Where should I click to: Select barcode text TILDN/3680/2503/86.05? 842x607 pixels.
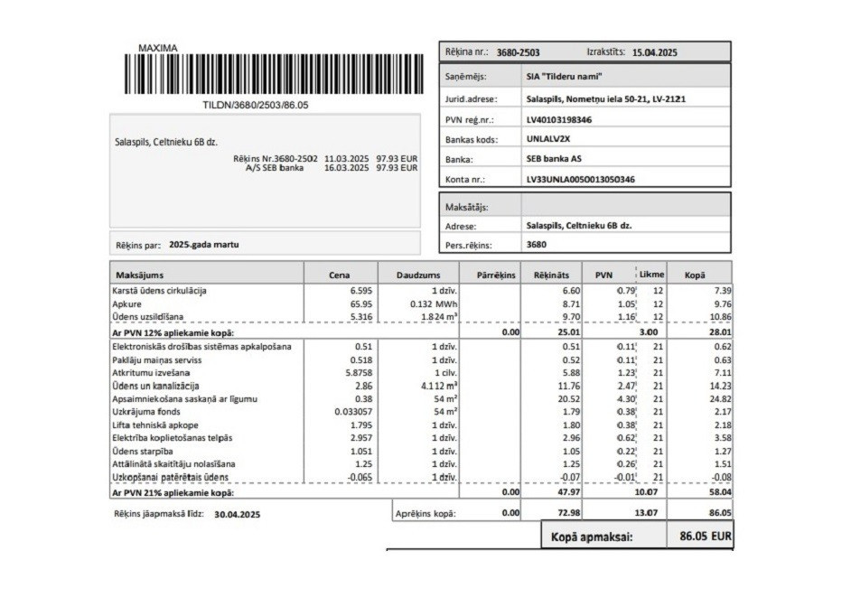255,105
